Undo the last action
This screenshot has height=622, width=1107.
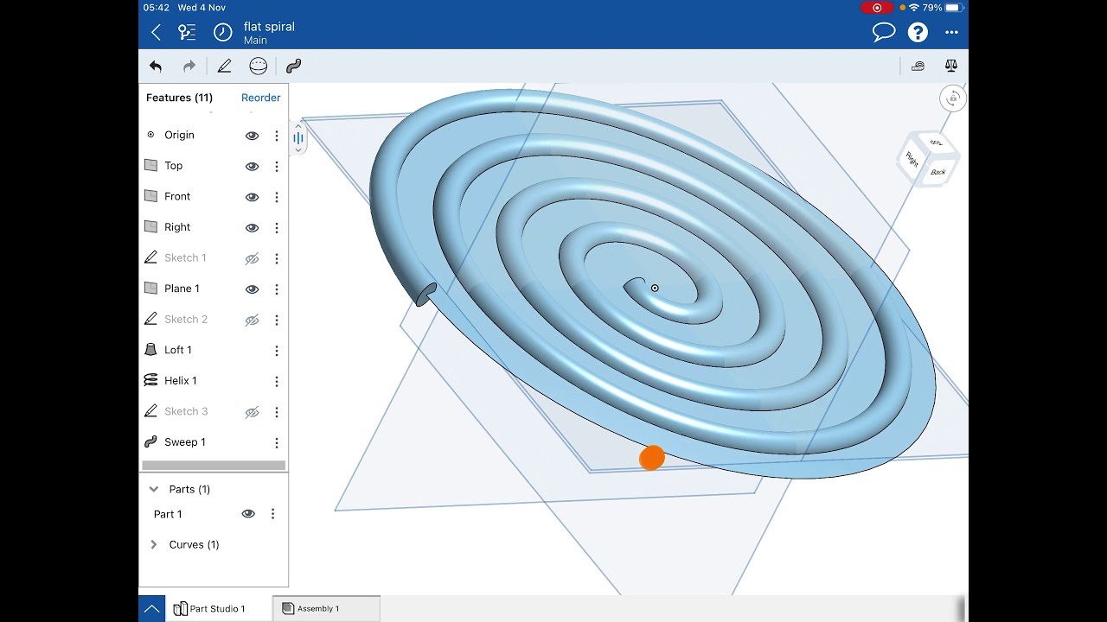tap(156, 66)
